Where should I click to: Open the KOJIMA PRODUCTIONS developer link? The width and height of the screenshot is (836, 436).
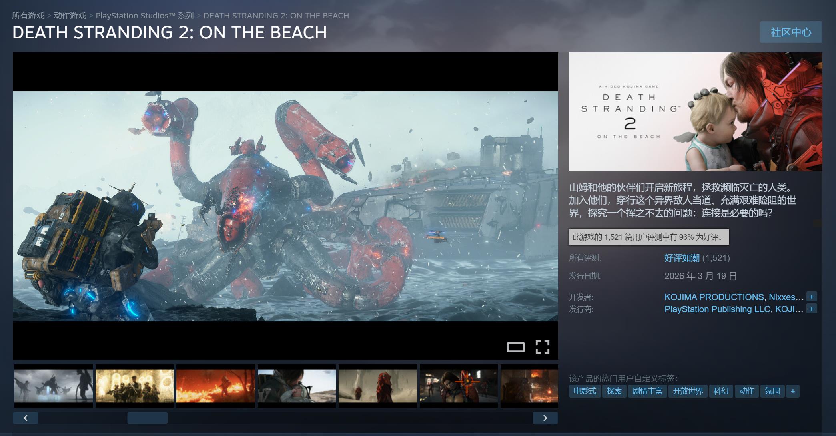[714, 297]
